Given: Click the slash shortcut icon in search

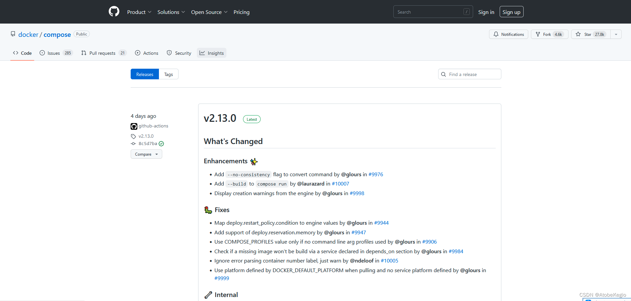Looking at the screenshot, I should (466, 12).
